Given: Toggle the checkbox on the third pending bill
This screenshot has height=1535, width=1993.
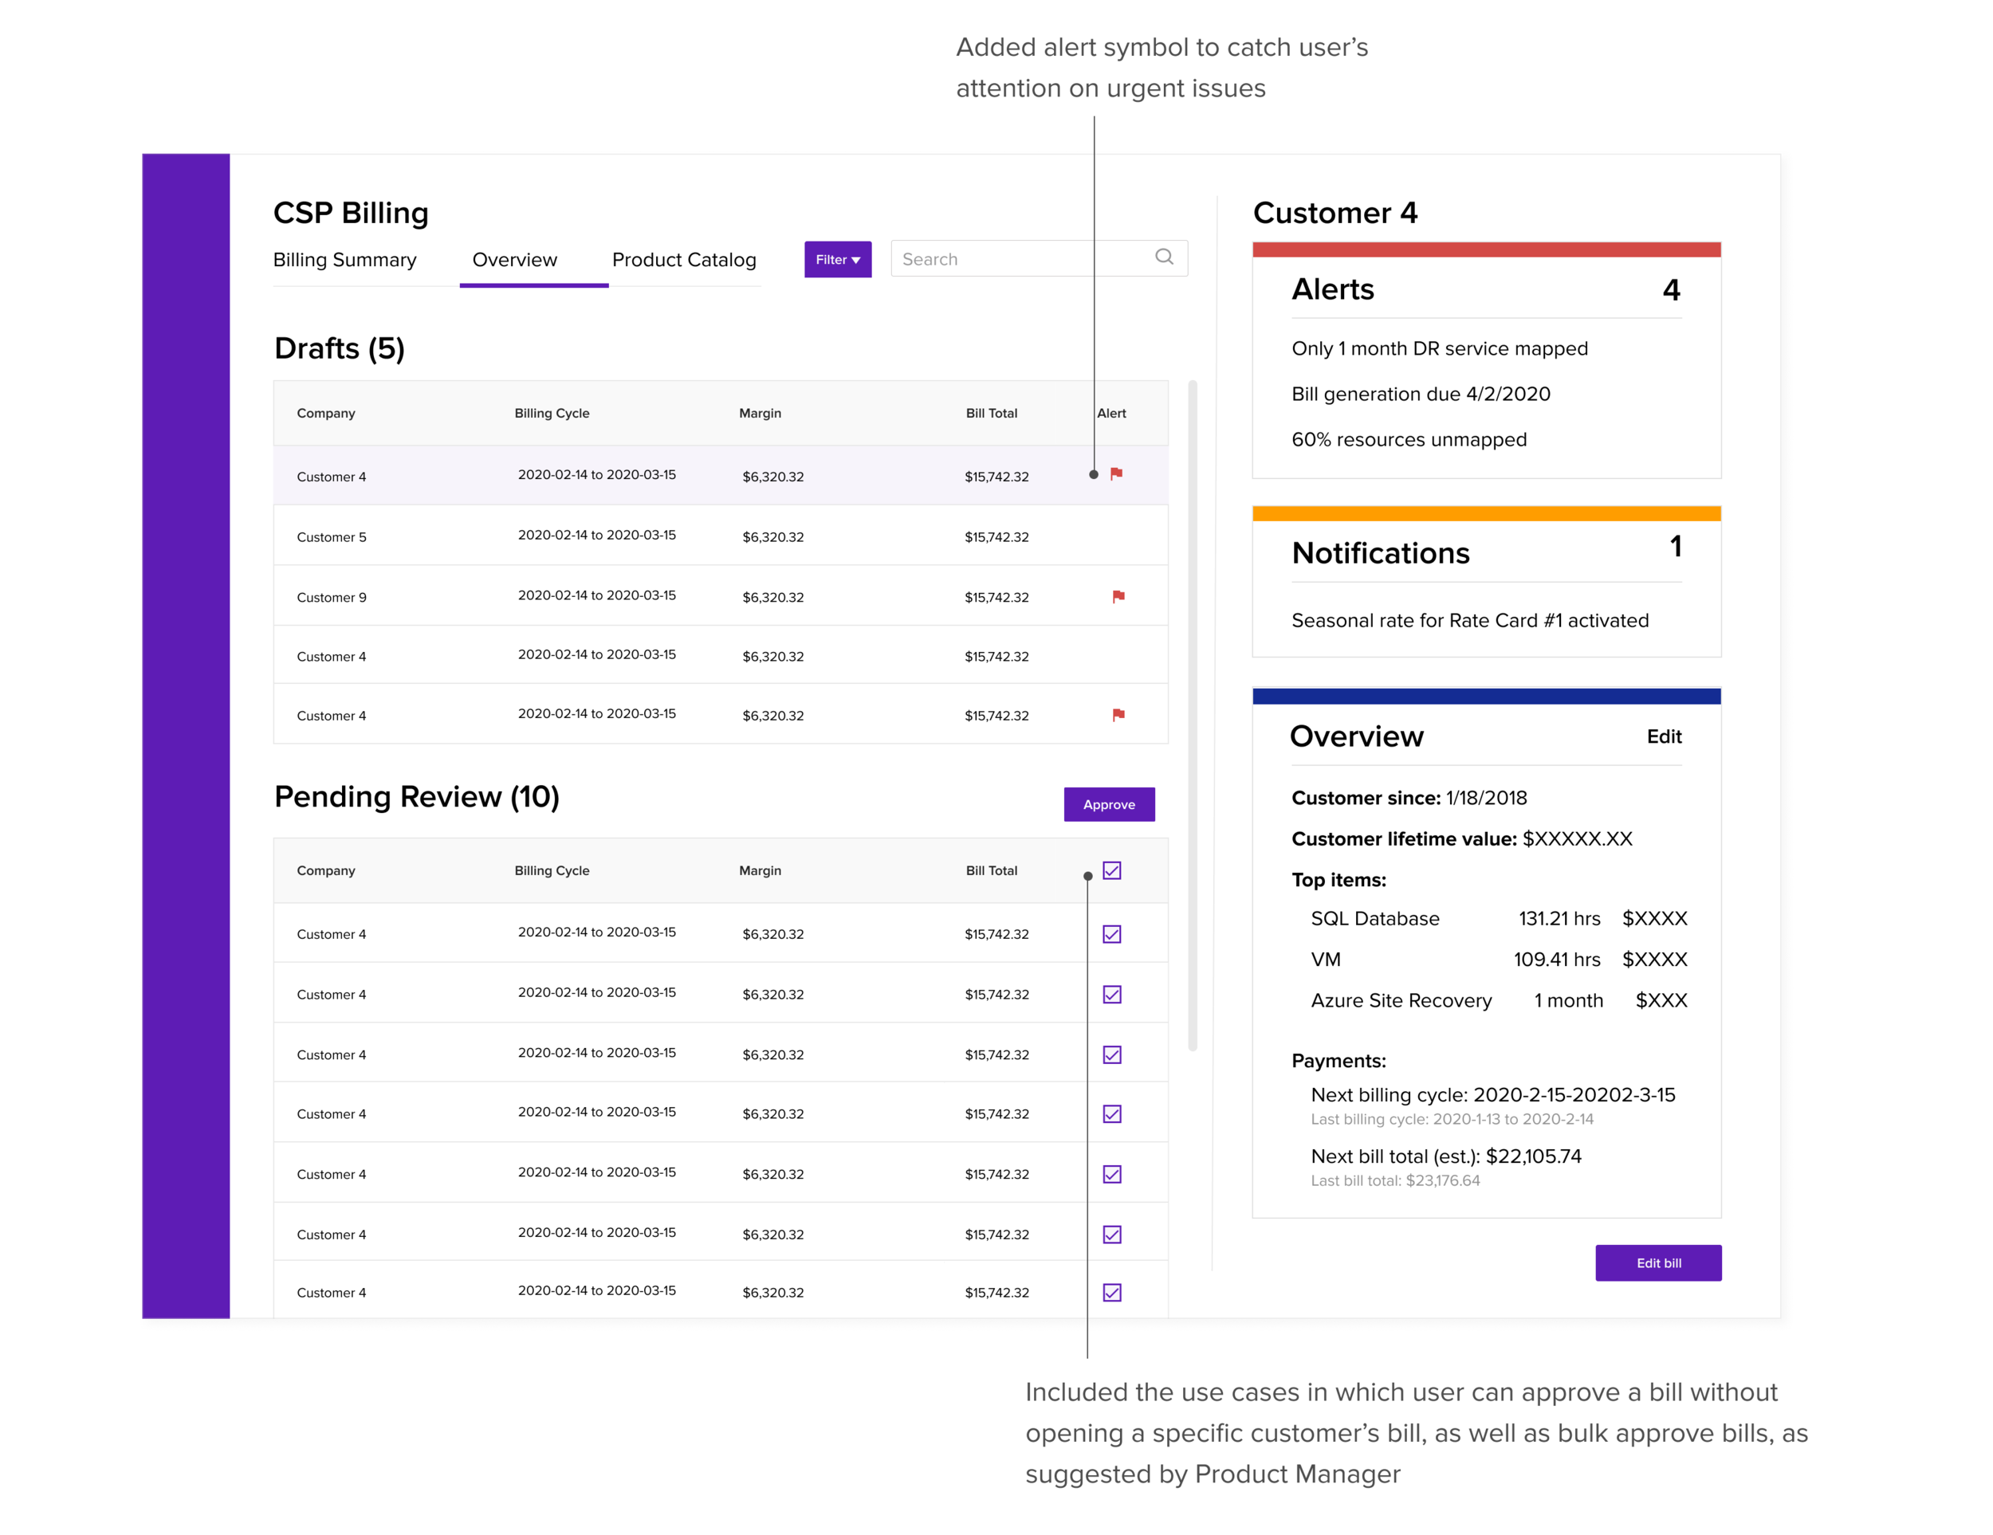Looking at the screenshot, I should pyautogui.click(x=1110, y=1053).
